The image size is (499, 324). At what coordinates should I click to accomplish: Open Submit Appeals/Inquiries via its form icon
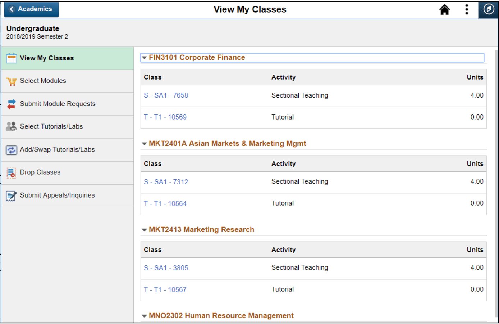pos(11,195)
